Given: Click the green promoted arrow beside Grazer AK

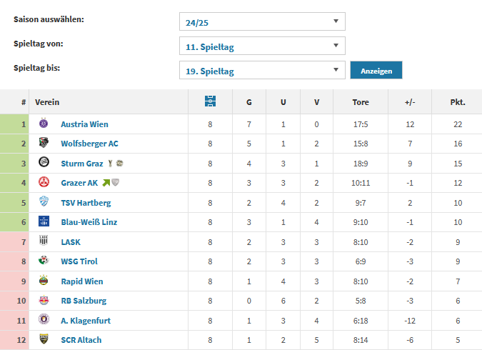Looking at the screenshot, I should coord(106,183).
